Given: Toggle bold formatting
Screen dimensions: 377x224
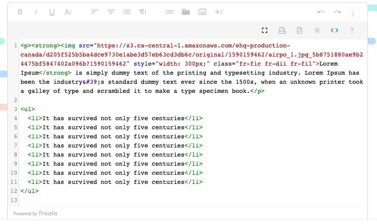Looking at the screenshot, I should coord(20,12).
